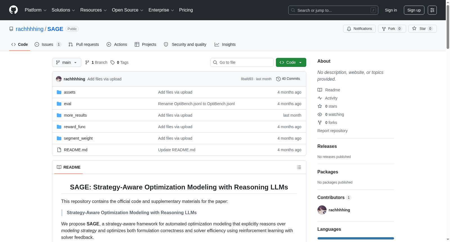
Task: Click the Report repository link
Action: 332,131
